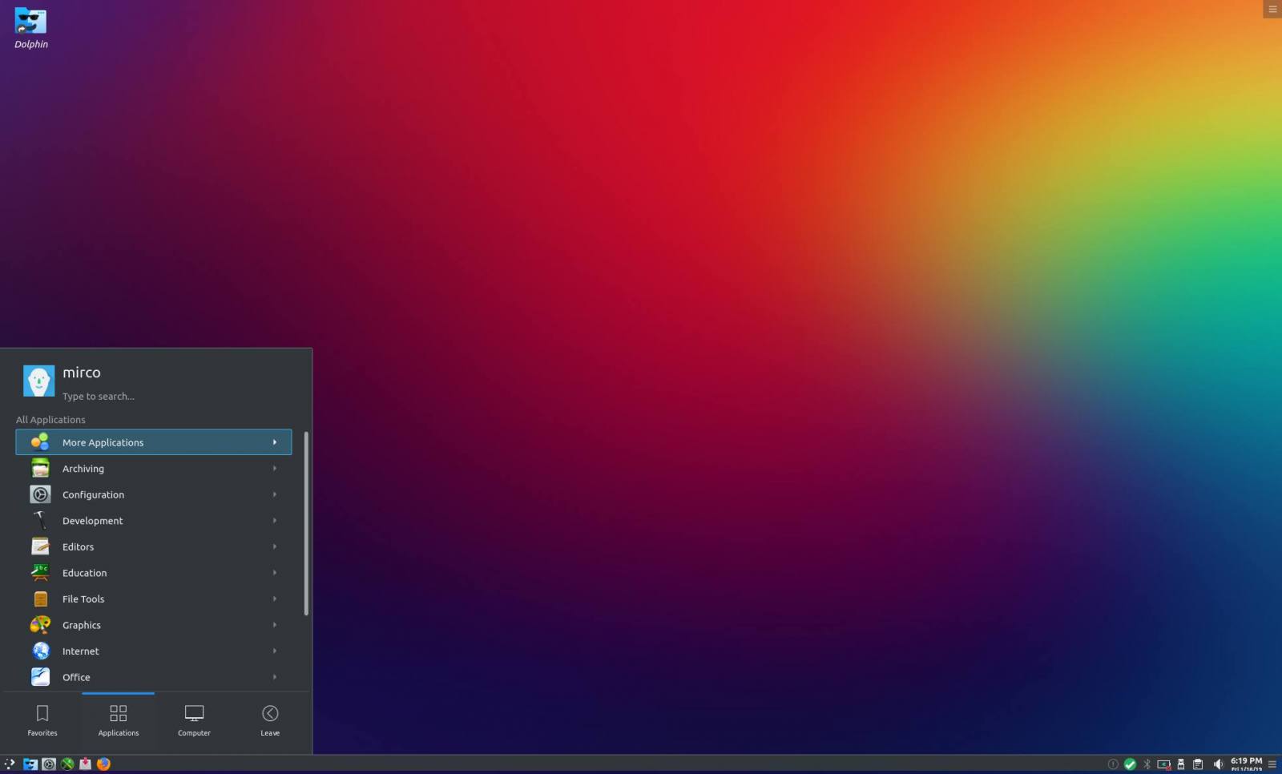Click the green checkmark update tray icon

point(1130,764)
